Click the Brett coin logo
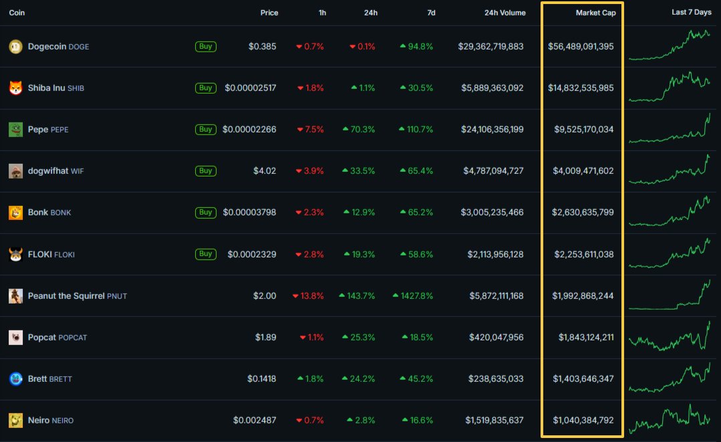Image resolution: width=721 pixels, height=442 pixels. tap(15, 378)
